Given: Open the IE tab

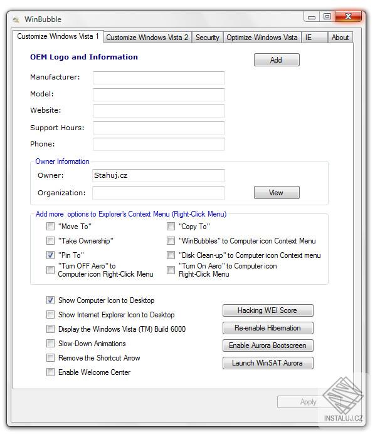Looking at the screenshot, I should pyautogui.click(x=314, y=38).
